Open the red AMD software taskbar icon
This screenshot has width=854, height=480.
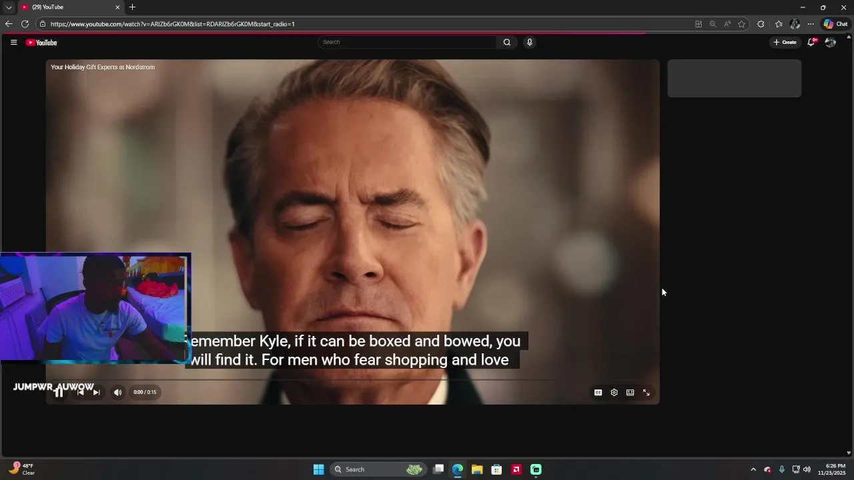pyautogui.click(x=516, y=469)
